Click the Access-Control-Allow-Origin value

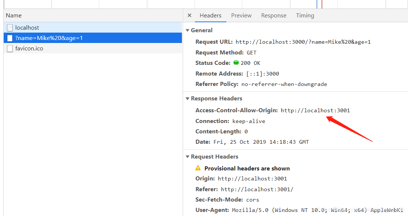click(x=315, y=110)
